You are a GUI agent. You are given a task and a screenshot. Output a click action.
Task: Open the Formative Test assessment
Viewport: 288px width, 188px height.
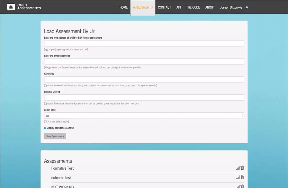coord(63,168)
